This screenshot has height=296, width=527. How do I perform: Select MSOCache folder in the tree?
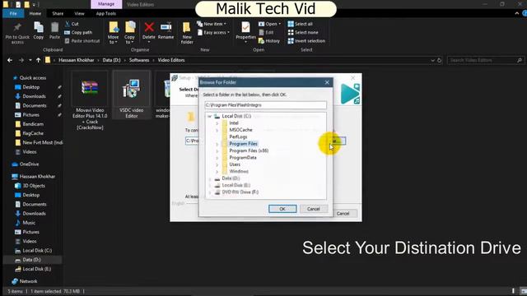(x=240, y=130)
